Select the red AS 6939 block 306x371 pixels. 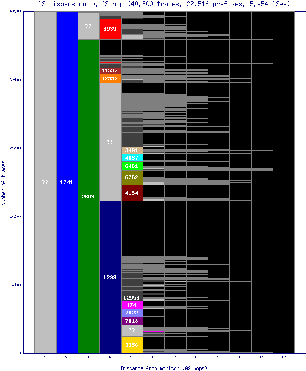(110, 29)
